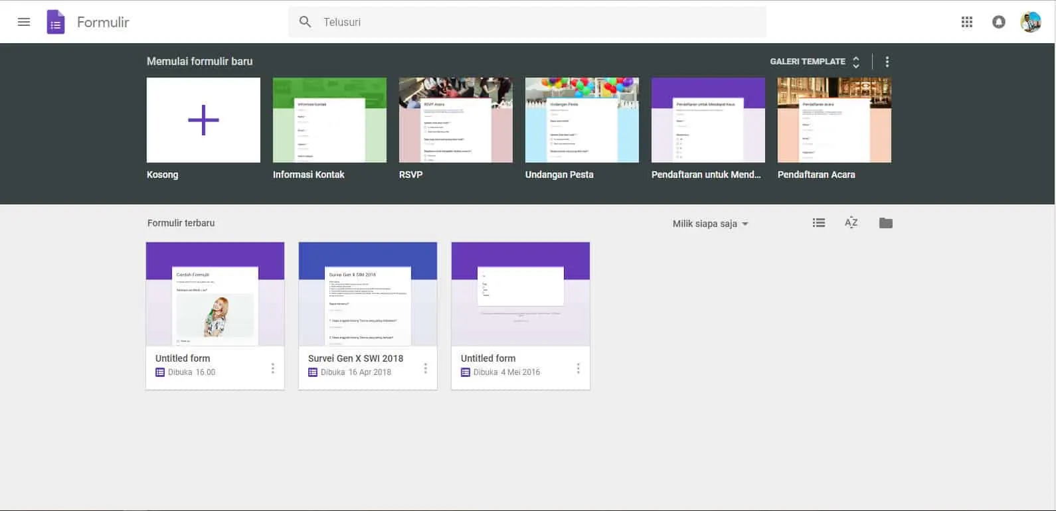This screenshot has height=511, width=1056.
Task: Open the hamburger main menu
Action: click(24, 22)
